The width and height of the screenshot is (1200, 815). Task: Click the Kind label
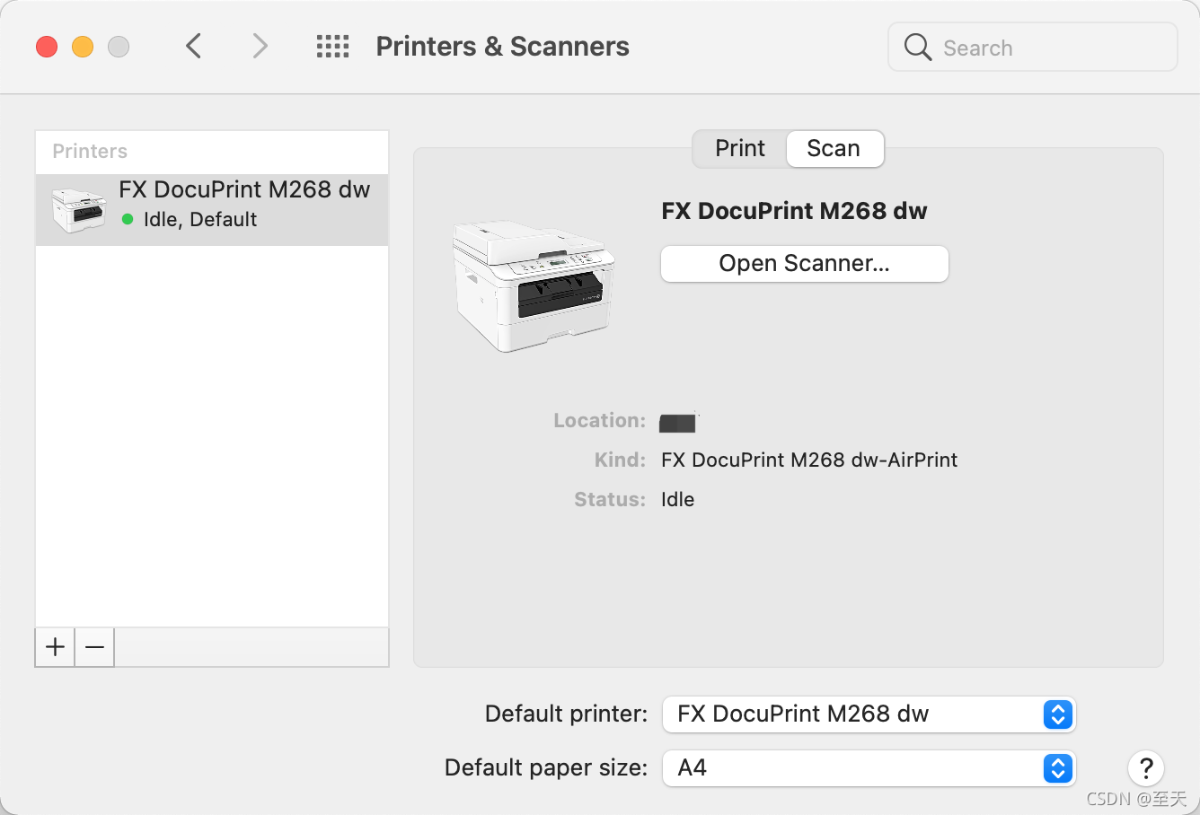620,460
